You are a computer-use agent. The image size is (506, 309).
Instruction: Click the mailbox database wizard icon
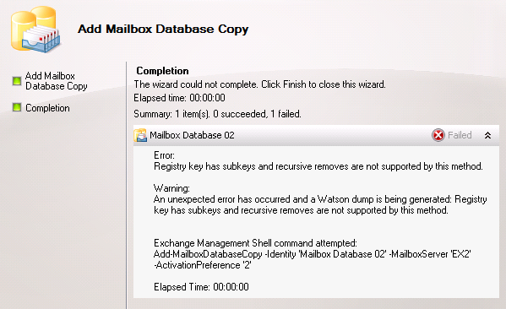pos(35,30)
